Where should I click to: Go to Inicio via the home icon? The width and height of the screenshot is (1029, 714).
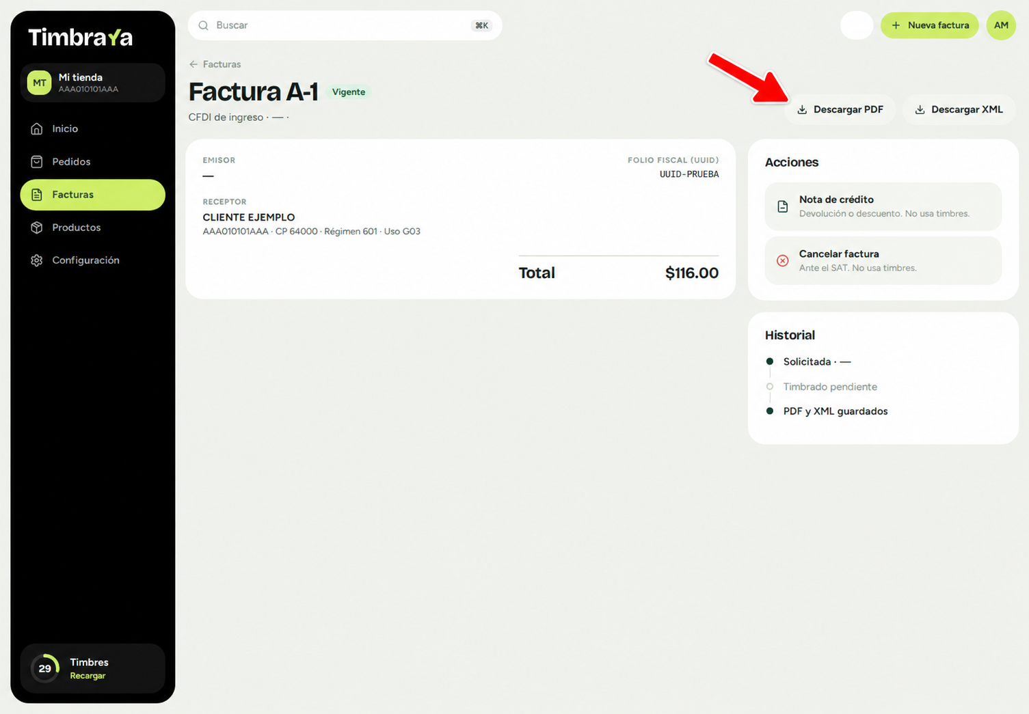(x=37, y=128)
